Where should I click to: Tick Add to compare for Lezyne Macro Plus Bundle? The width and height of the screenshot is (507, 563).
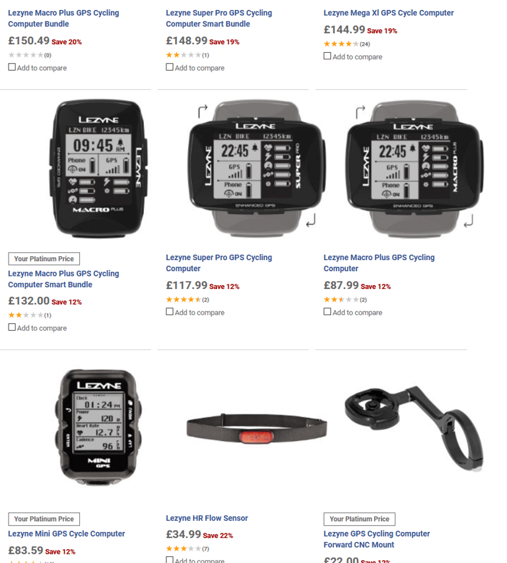(12, 67)
